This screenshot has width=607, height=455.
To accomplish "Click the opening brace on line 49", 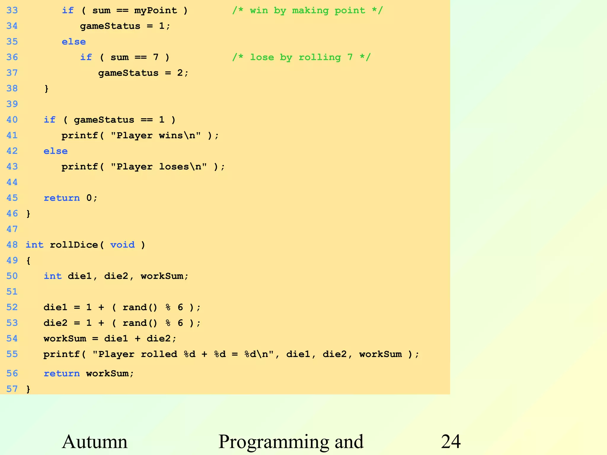I will pos(28,260).
